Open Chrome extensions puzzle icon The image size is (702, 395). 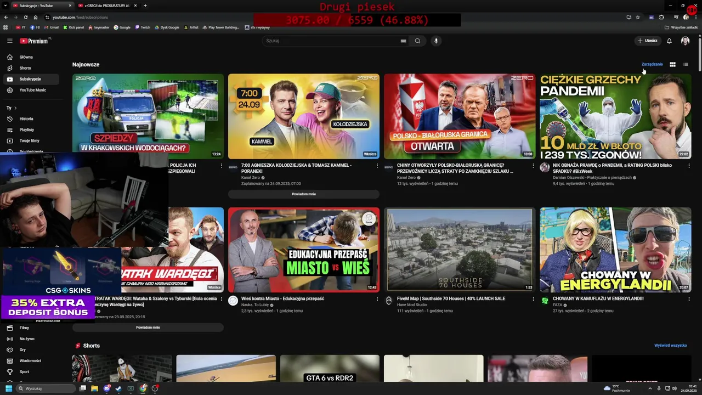point(661,17)
